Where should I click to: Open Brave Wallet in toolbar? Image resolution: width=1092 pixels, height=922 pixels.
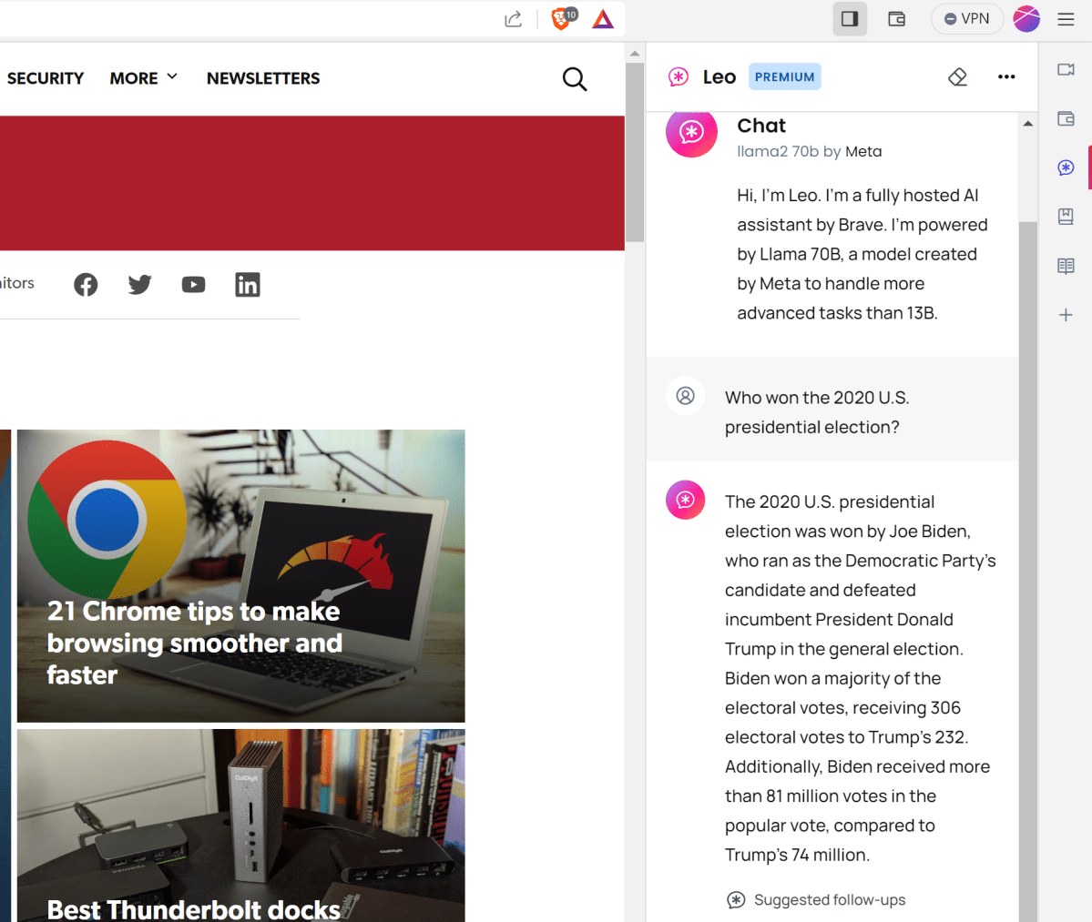coord(896,19)
